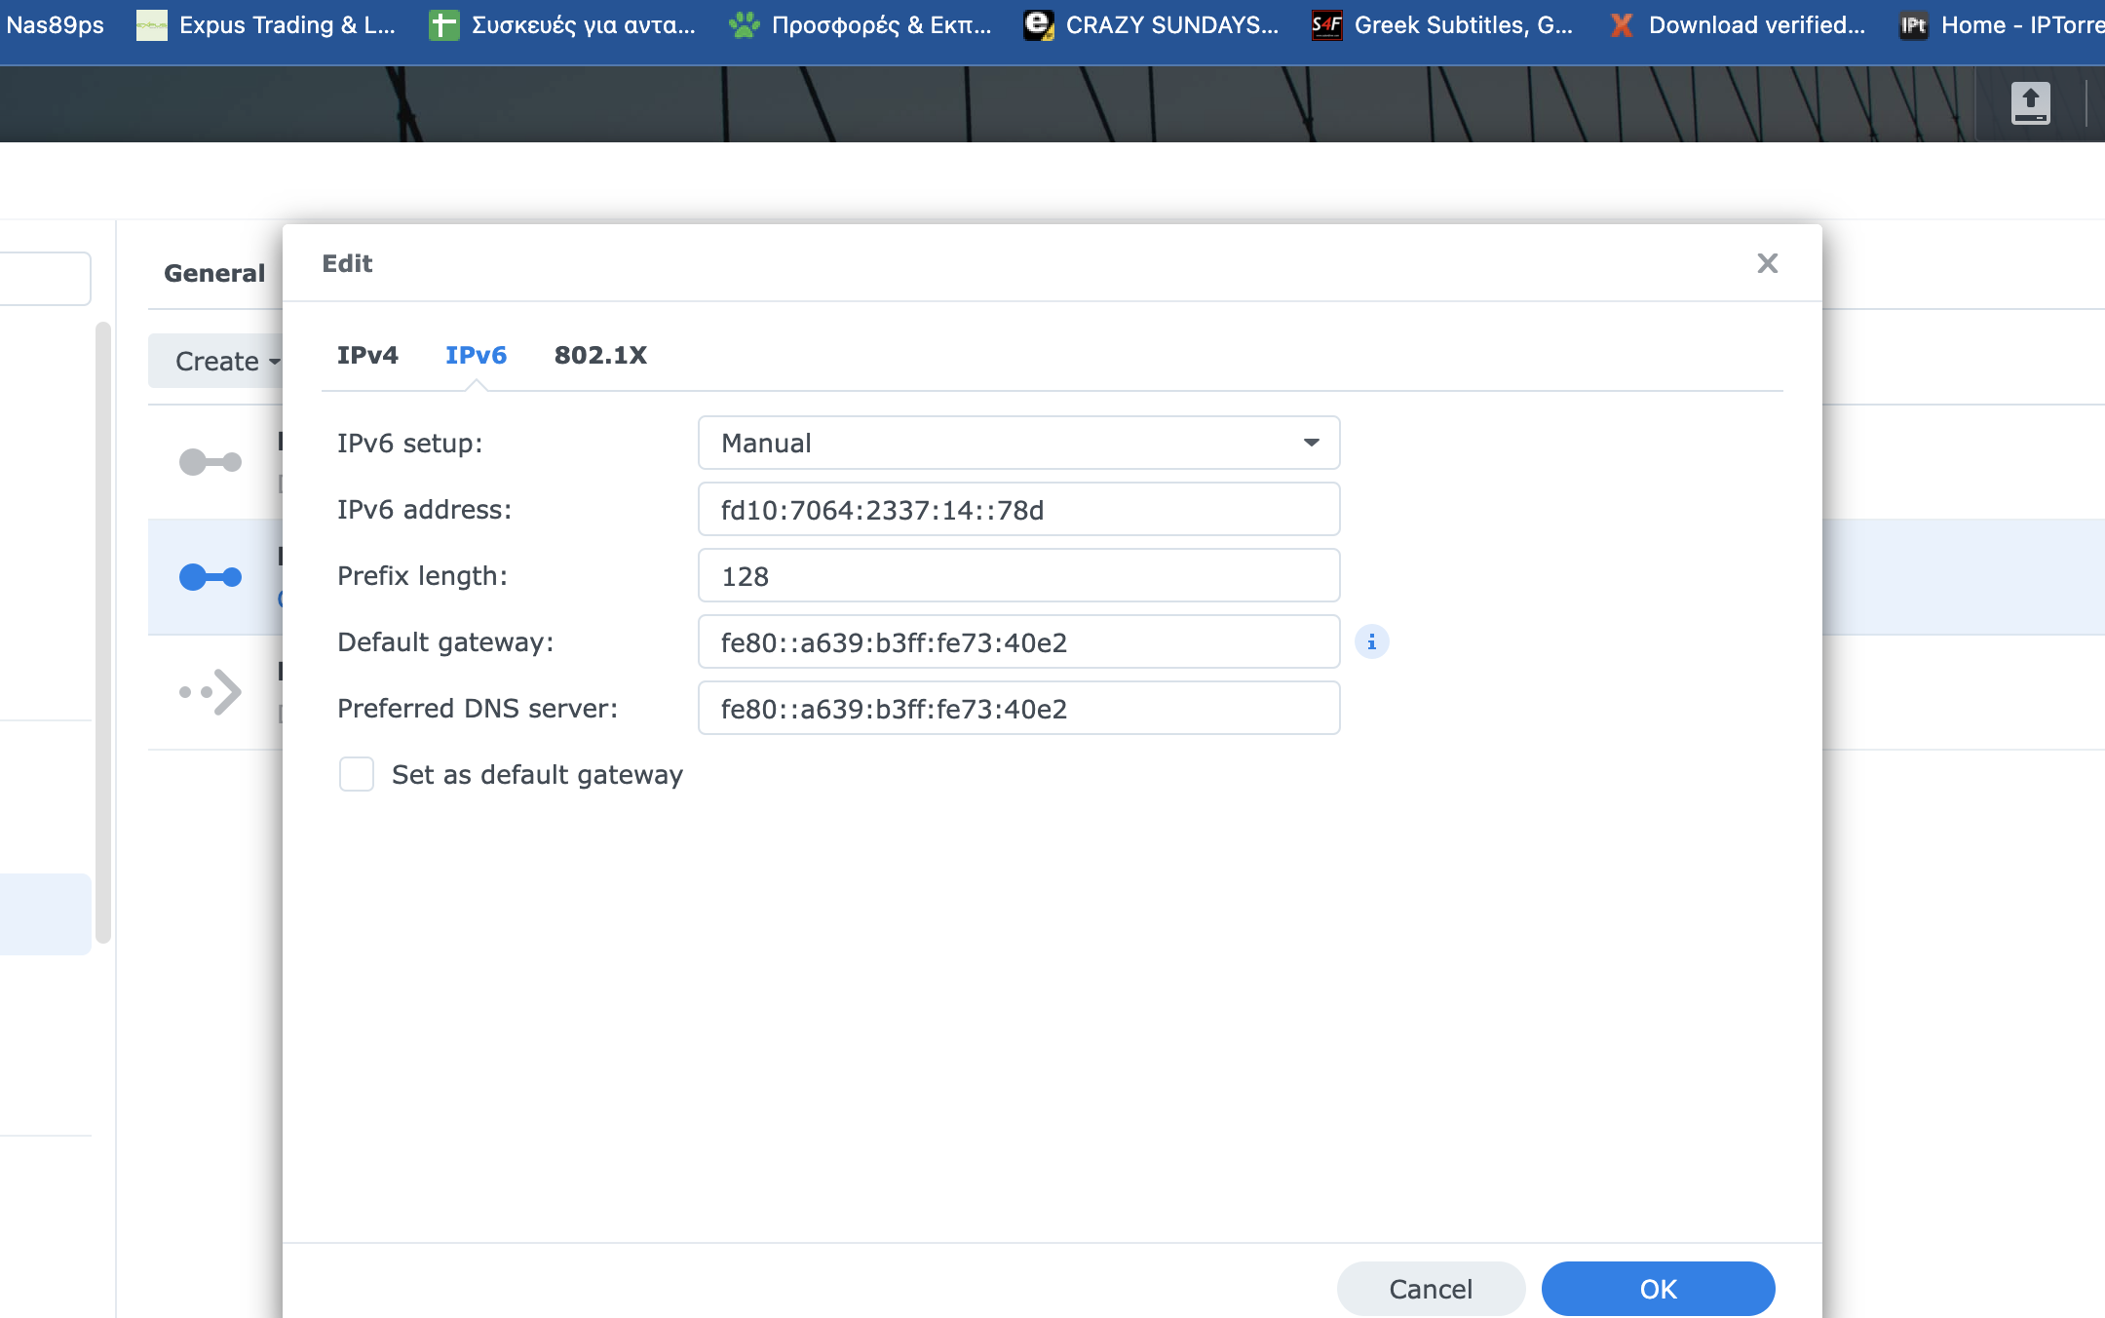Select the blue connected network interface icon
The width and height of the screenshot is (2105, 1318).
pyautogui.click(x=210, y=577)
